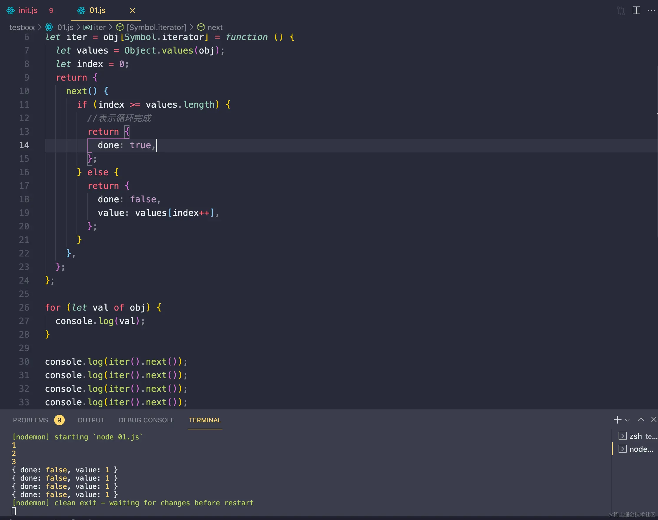Open the editor more actions ellipsis menu
This screenshot has width=658, height=520.
pos(651,10)
